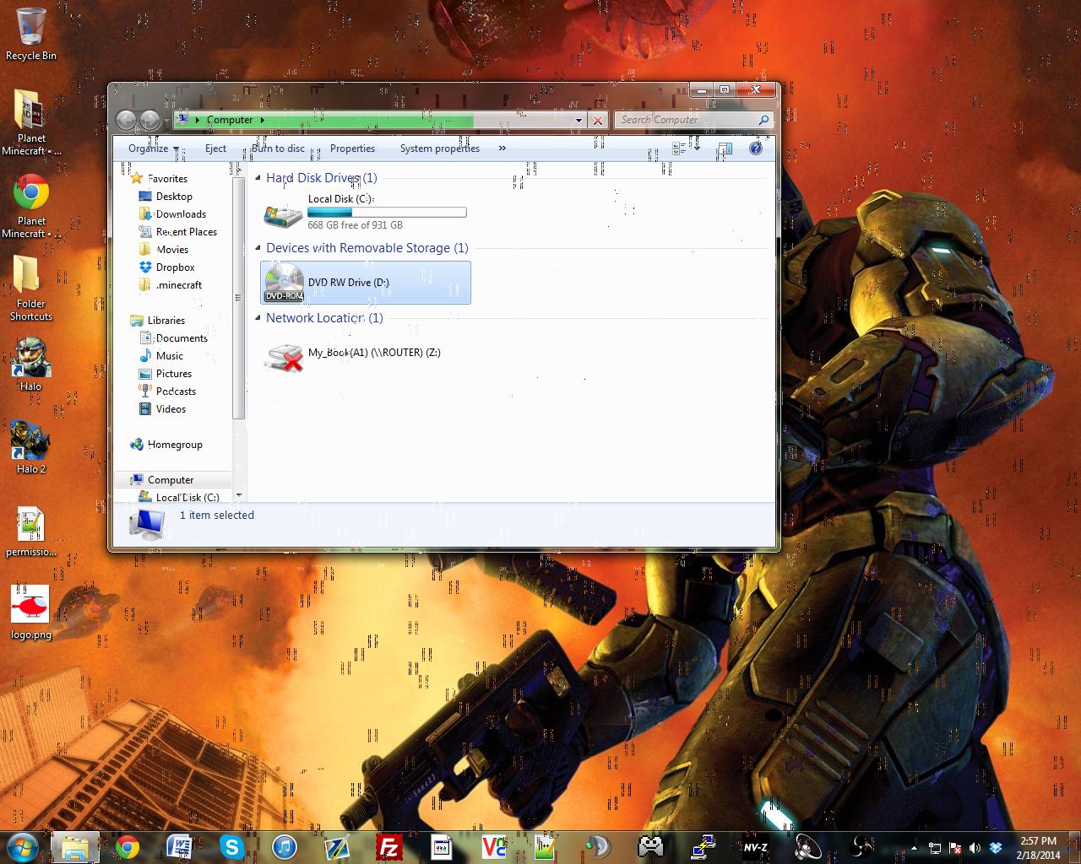Select Music library
This screenshot has height=864, width=1081.
click(169, 356)
